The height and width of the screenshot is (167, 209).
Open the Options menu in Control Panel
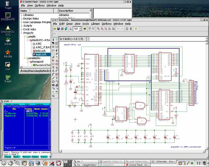coord(40,6)
